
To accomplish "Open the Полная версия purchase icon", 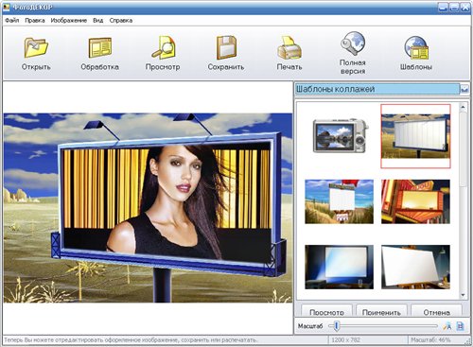I will (353, 53).
